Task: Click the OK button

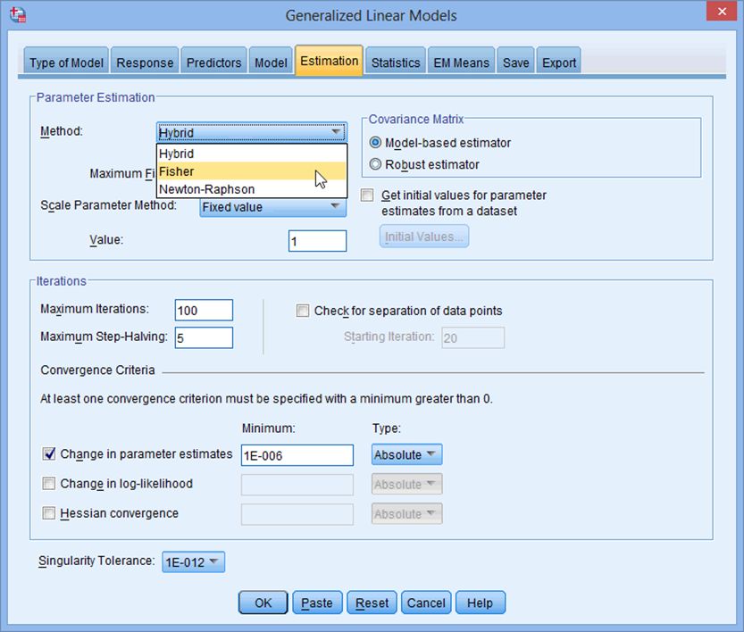Action: pyautogui.click(x=263, y=603)
